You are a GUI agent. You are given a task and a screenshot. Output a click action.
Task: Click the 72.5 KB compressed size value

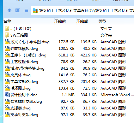[90, 88]
